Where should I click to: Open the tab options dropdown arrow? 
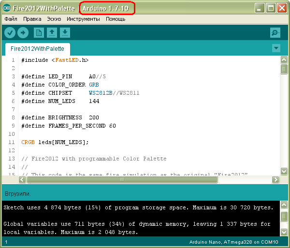276,48
